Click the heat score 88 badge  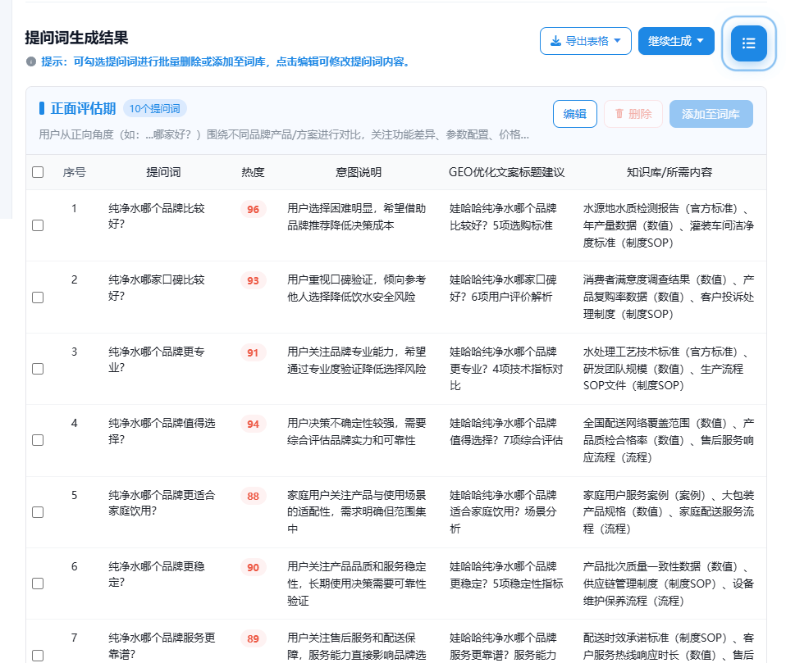[253, 497]
